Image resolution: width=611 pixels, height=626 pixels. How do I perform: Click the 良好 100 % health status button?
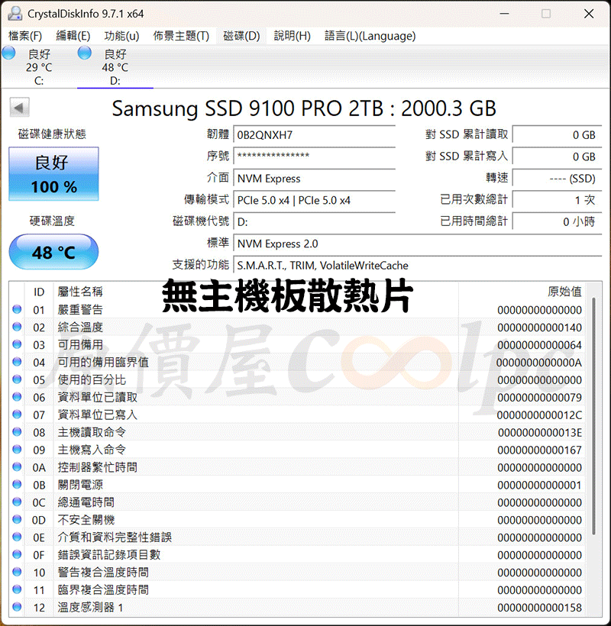53,173
